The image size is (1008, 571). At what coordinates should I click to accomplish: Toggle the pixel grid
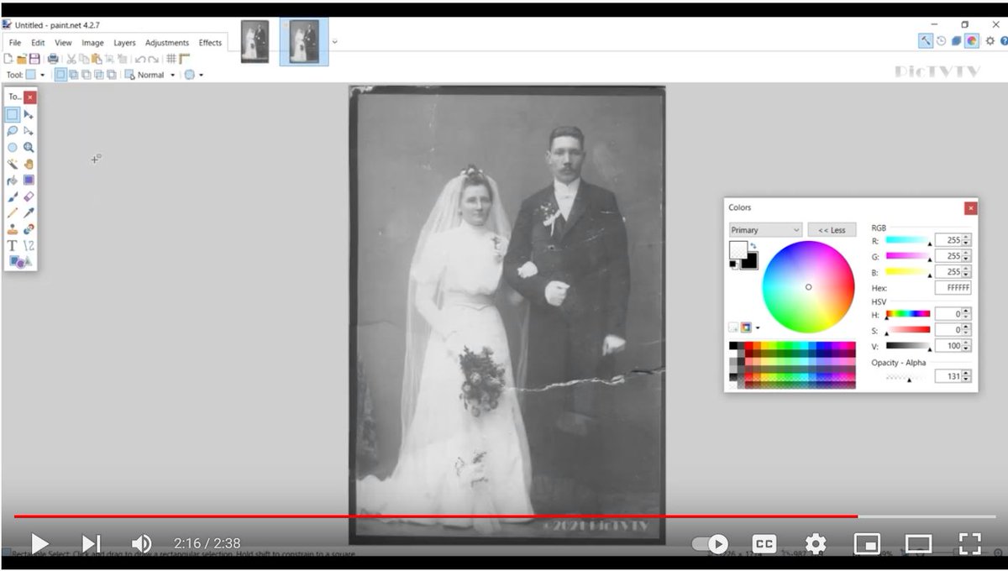tap(171, 59)
